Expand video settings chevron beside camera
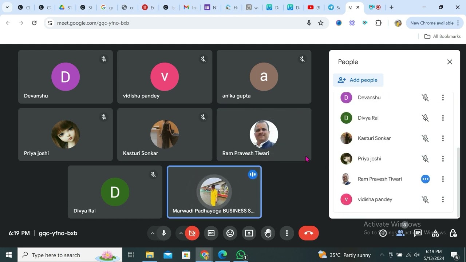 (181, 233)
